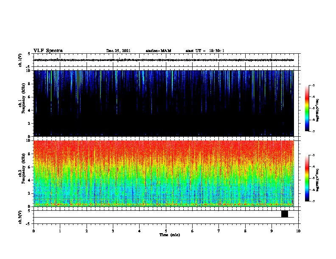Click the time axis tick label '10'
The height and width of the screenshot is (259, 336).
[x=298, y=231]
